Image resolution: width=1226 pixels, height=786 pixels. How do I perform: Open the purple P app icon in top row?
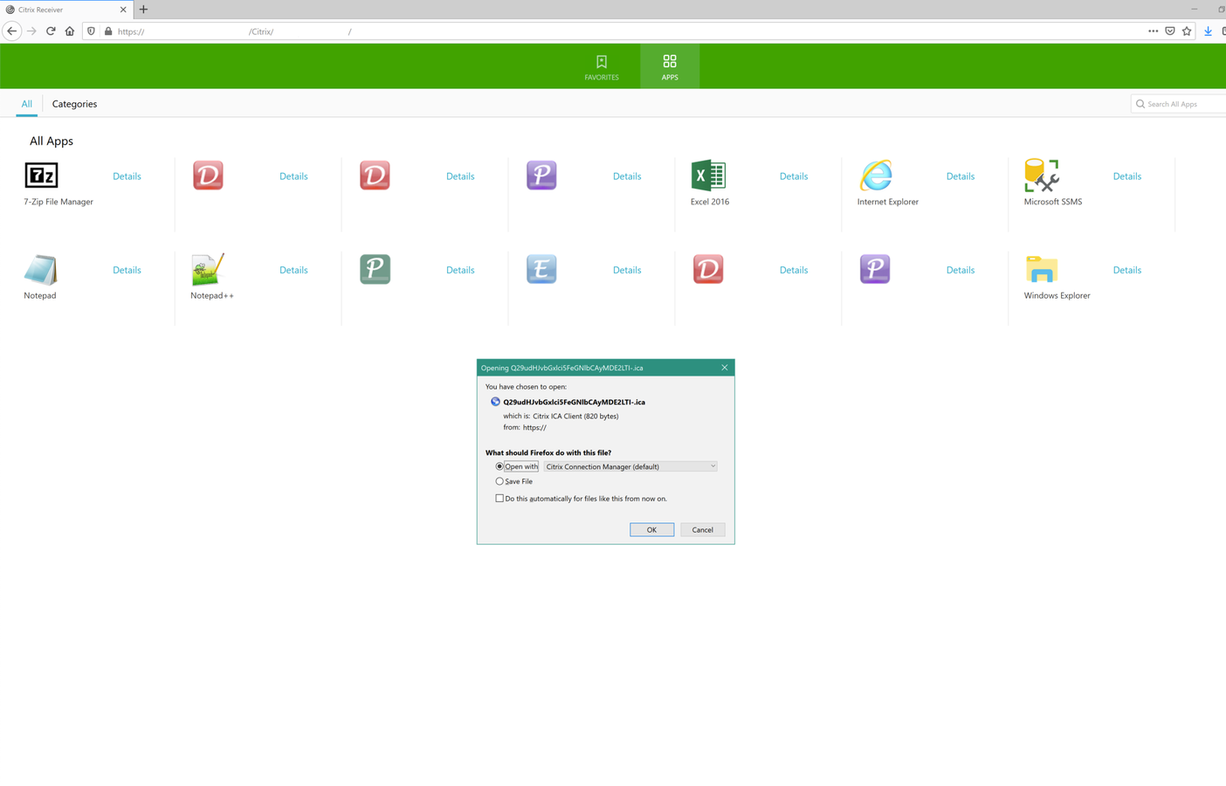541,176
